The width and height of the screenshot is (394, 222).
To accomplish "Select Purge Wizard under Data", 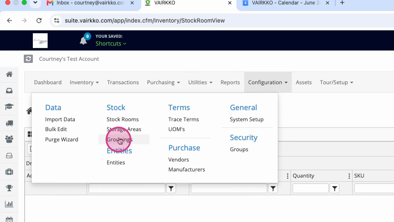I will 62,140.
